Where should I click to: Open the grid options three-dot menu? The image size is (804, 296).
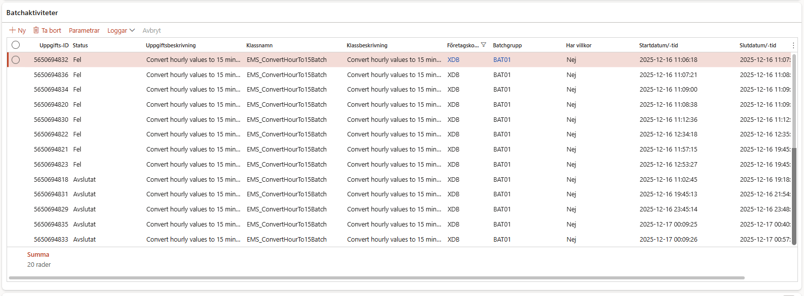[793, 45]
